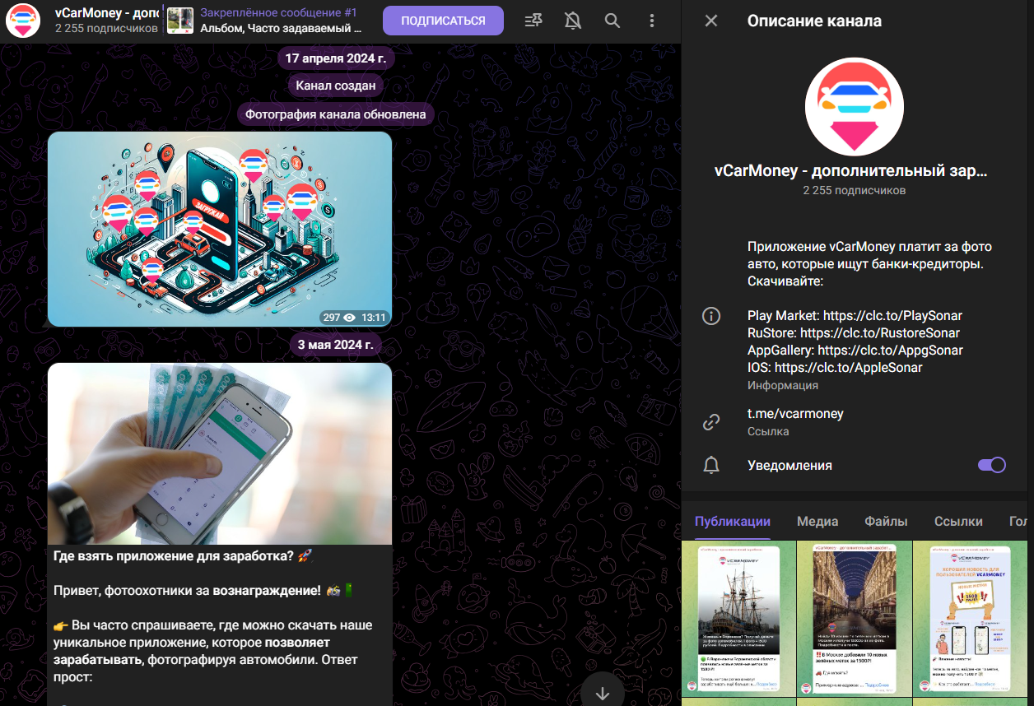Image resolution: width=1034 pixels, height=706 pixels.
Task: Toggle the Уведомления notifications switch
Action: 991,465
